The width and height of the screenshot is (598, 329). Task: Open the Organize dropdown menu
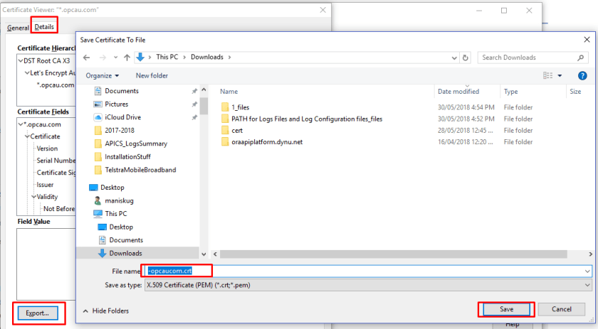coord(103,75)
